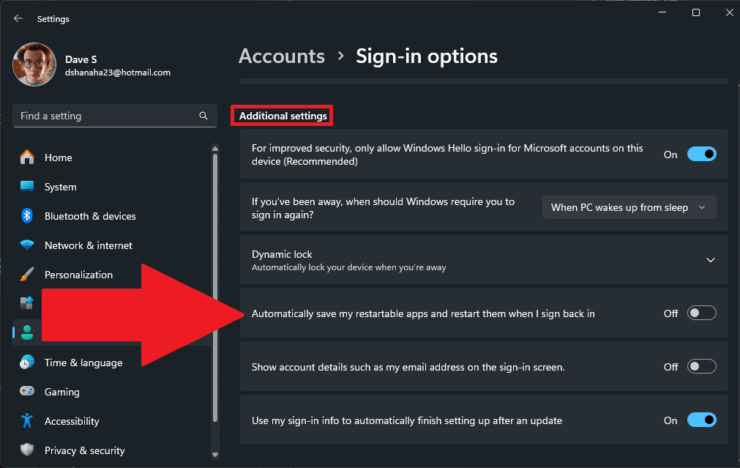Disable Windows Hello sign-in for Microsoft accounts
Viewport: 740px width, 468px height.
coord(700,154)
